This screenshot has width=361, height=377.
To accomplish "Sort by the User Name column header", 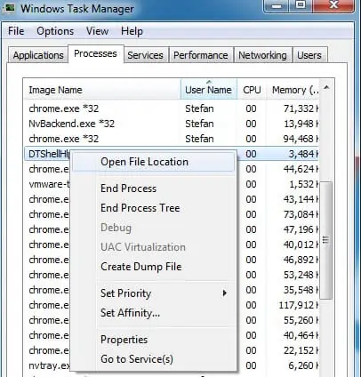I will (208, 90).
